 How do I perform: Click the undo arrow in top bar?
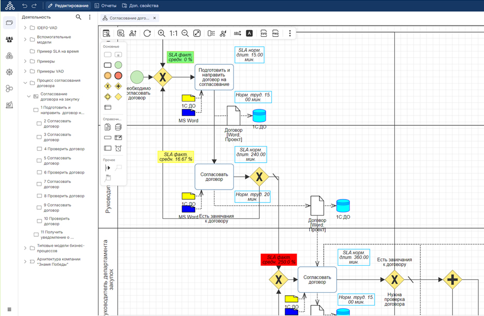point(25,6)
